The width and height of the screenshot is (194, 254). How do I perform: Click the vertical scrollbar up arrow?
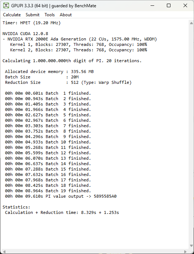pyautogui.click(x=191, y=23)
